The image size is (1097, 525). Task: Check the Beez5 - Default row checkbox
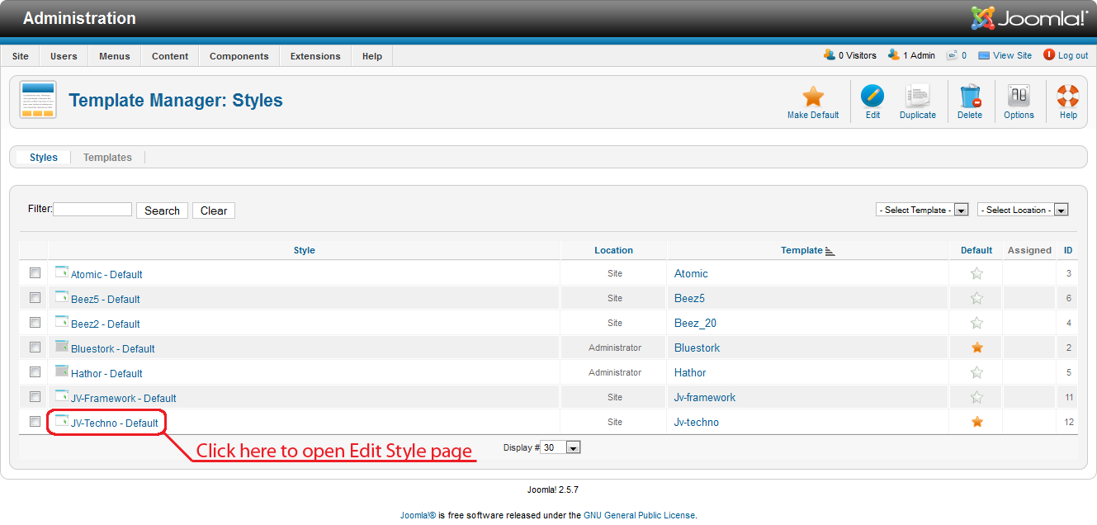click(x=35, y=297)
